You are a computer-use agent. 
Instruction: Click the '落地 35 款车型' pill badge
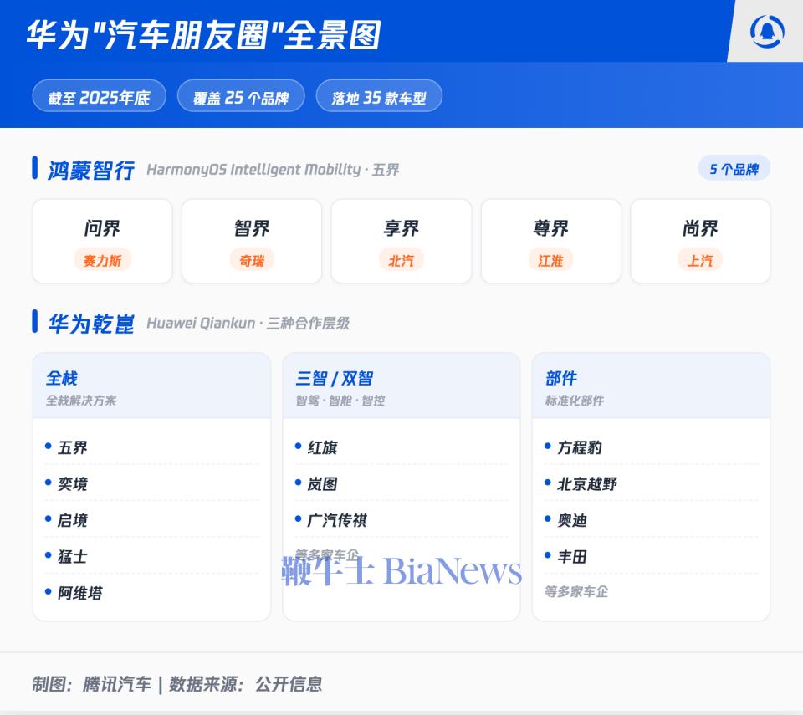[x=379, y=96]
